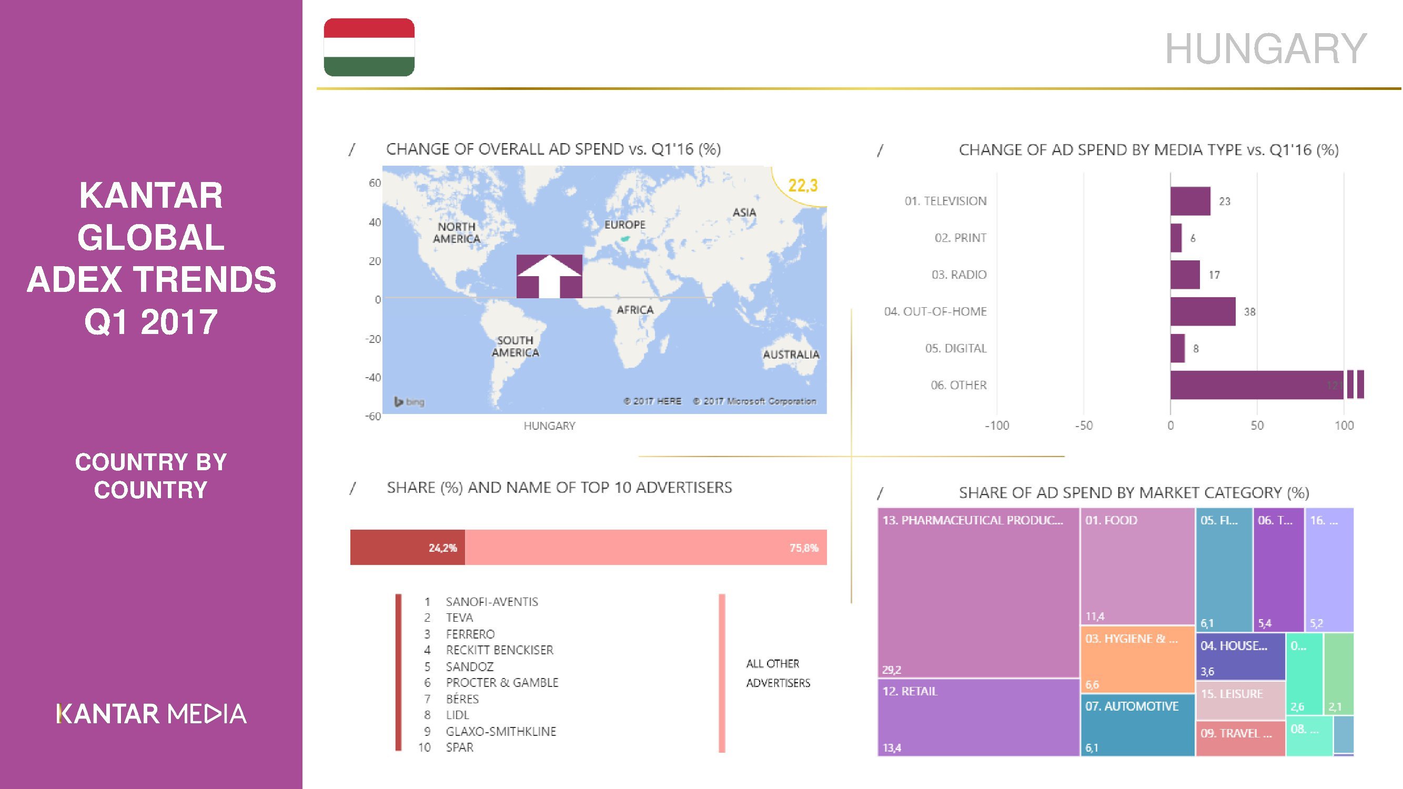The width and height of the screenshot is (1403, 789).
Task: Click PROCTER & GAMBLE in the list
Action: 502,682
